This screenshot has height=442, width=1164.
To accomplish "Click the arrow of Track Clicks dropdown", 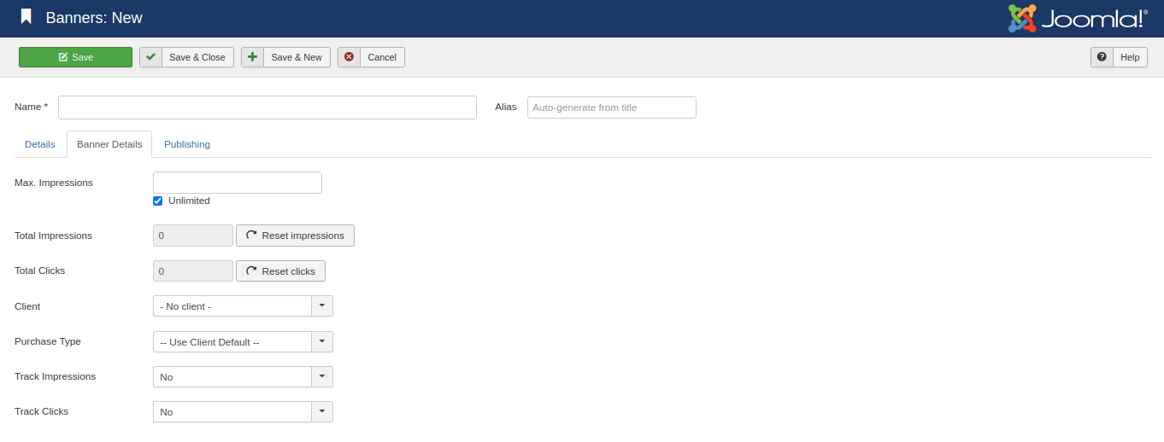I will coord(322,412).
